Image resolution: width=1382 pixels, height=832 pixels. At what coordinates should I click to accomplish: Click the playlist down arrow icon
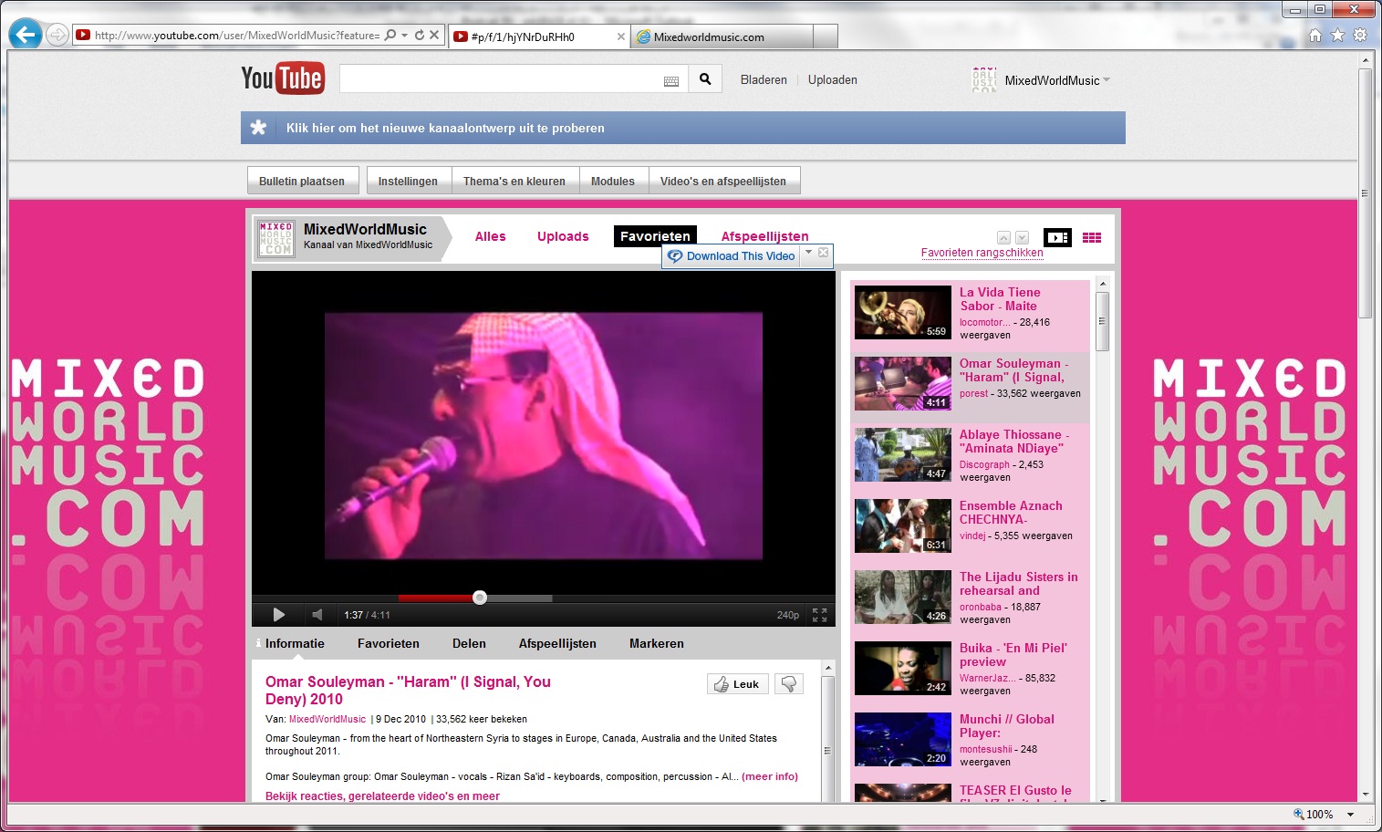tap(1022, 237)
